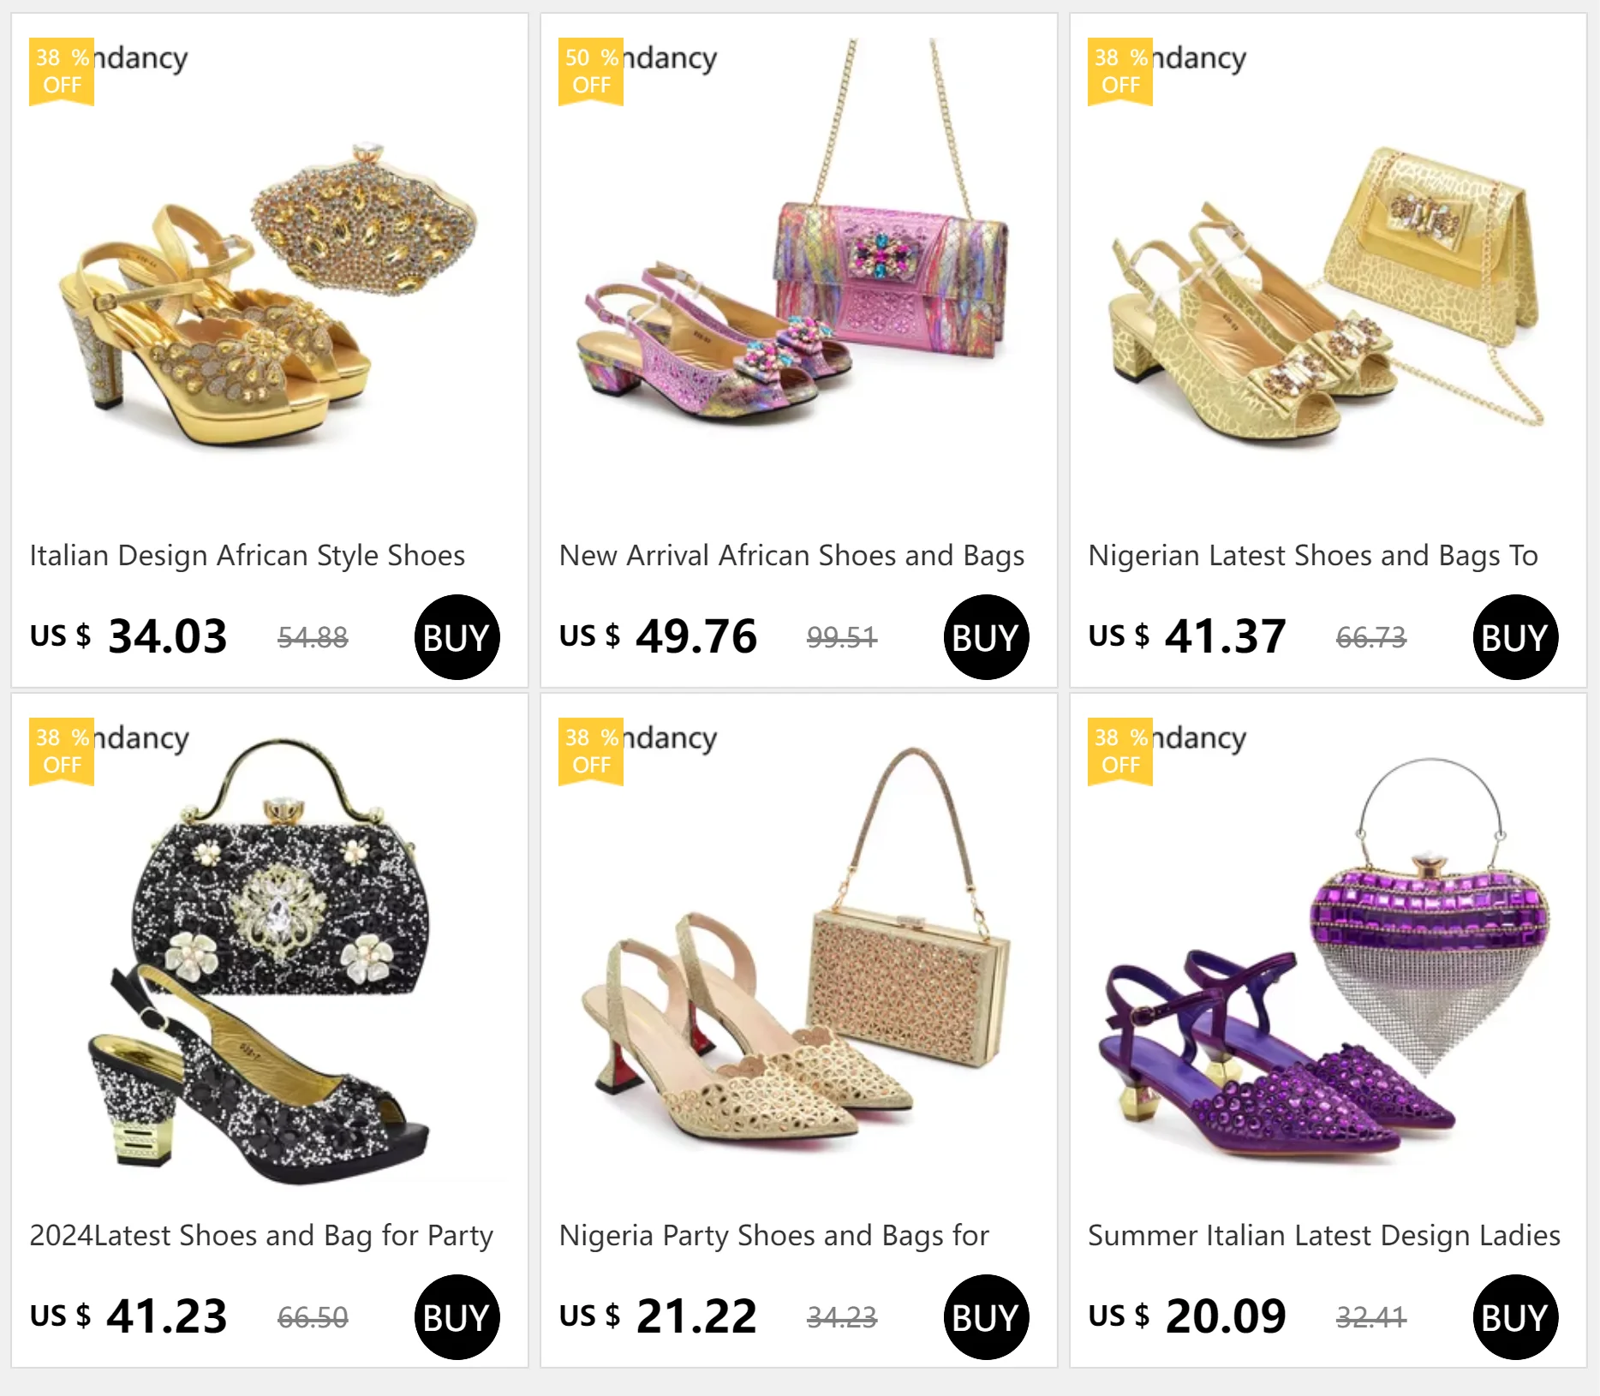Click the US $ 34.03 price

pyautogui.click(x=128, y=636)
